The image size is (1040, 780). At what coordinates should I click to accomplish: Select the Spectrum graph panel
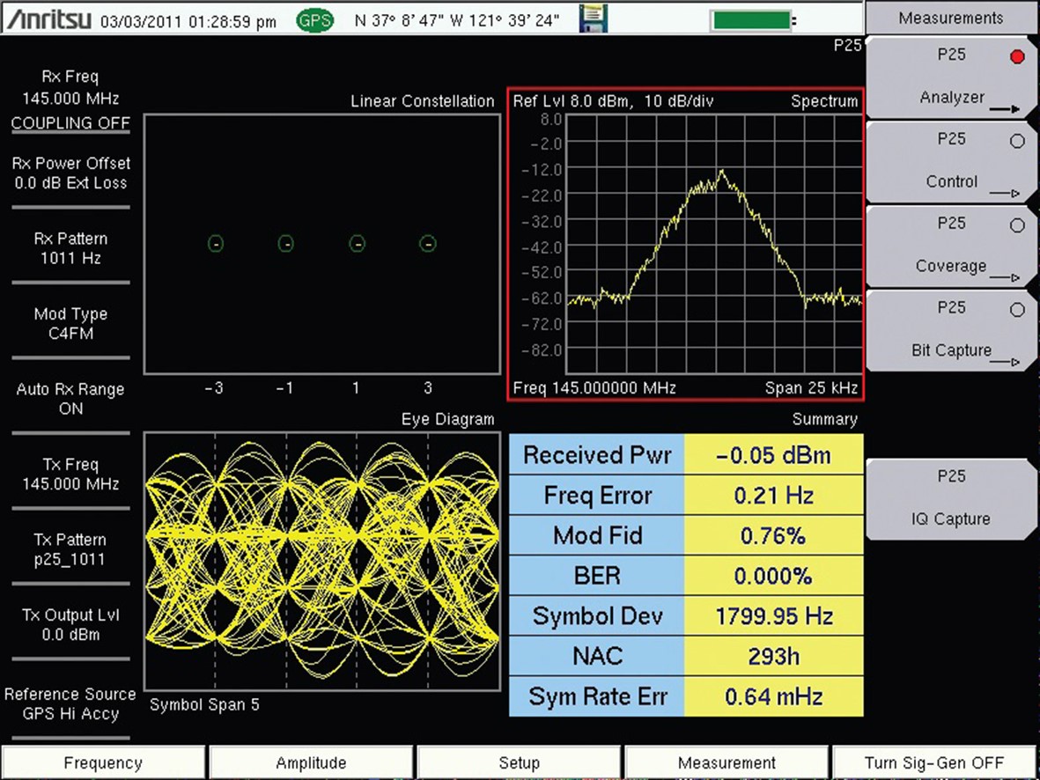click(686, 244)
